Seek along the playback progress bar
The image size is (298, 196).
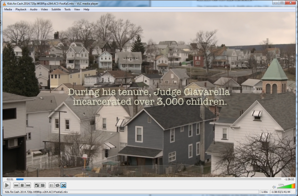click(149, 179)
